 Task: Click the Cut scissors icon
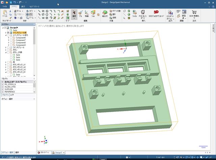click(x=10, y=11)
